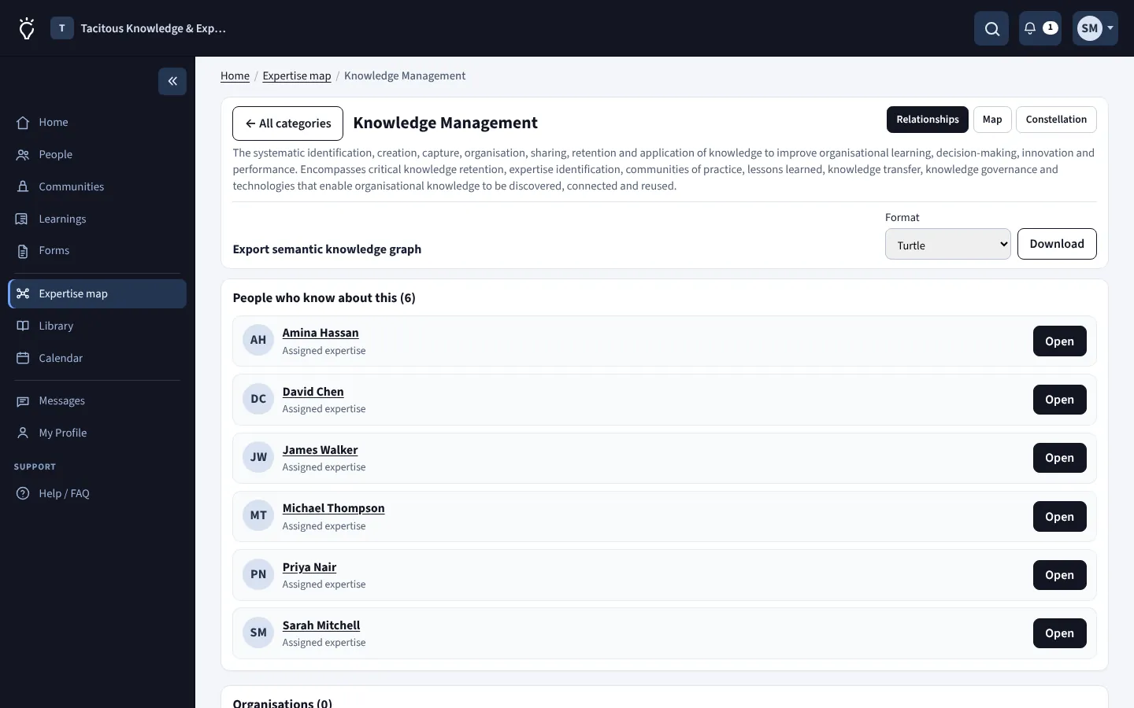Viewport: 1134px width, 708px height.
Task: Click the 'People who know about this (6)' heading
Action: (x=324, y=298)
